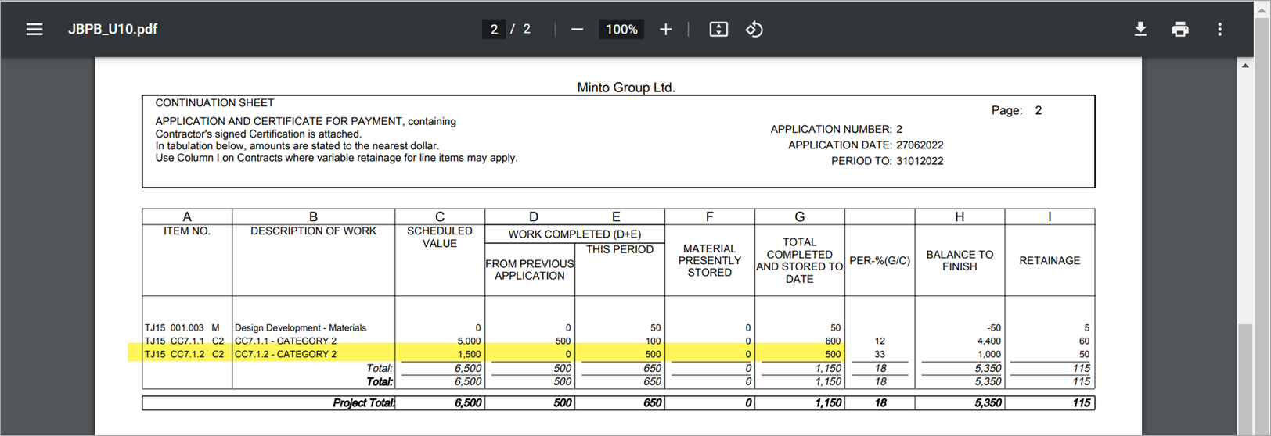Click the SCHEDULED VALUE column header
Image resolution: width=1271 pixels, height=436 pixels.
tap(440, 237)
